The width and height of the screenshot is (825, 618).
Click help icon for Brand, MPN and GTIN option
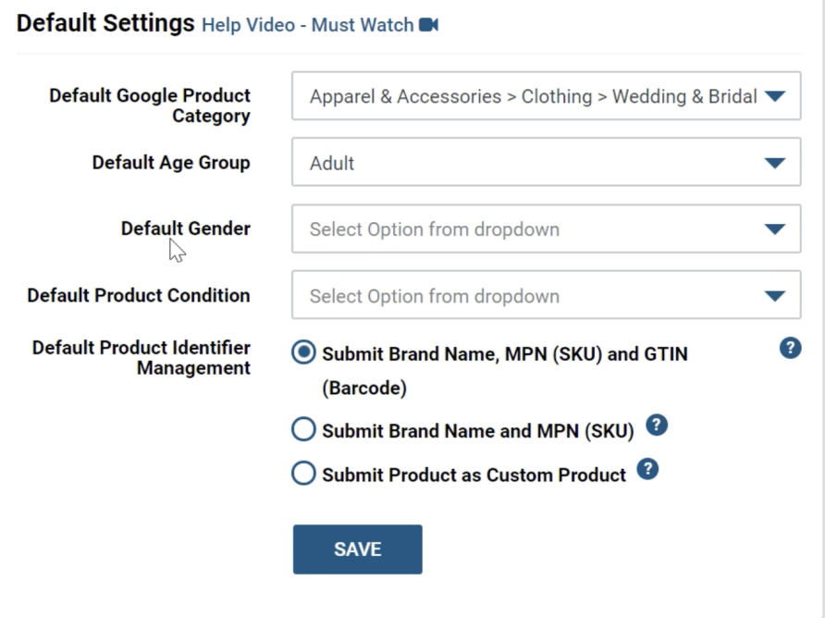[x=790, y=348]
